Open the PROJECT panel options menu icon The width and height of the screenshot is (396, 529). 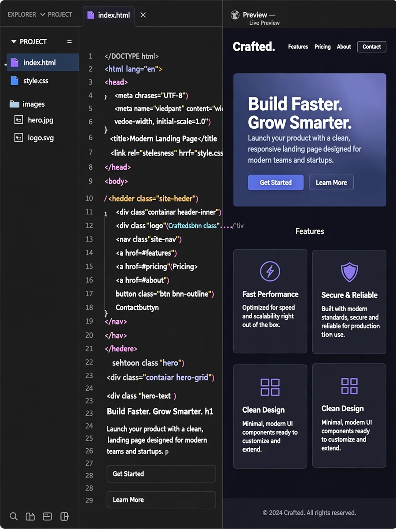click(x=69, y=41)
